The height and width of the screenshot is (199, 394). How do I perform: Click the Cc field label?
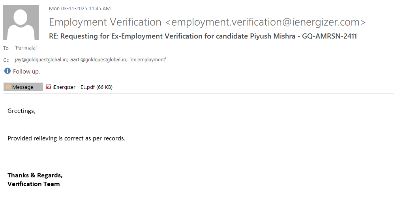[x=6, y=60]
